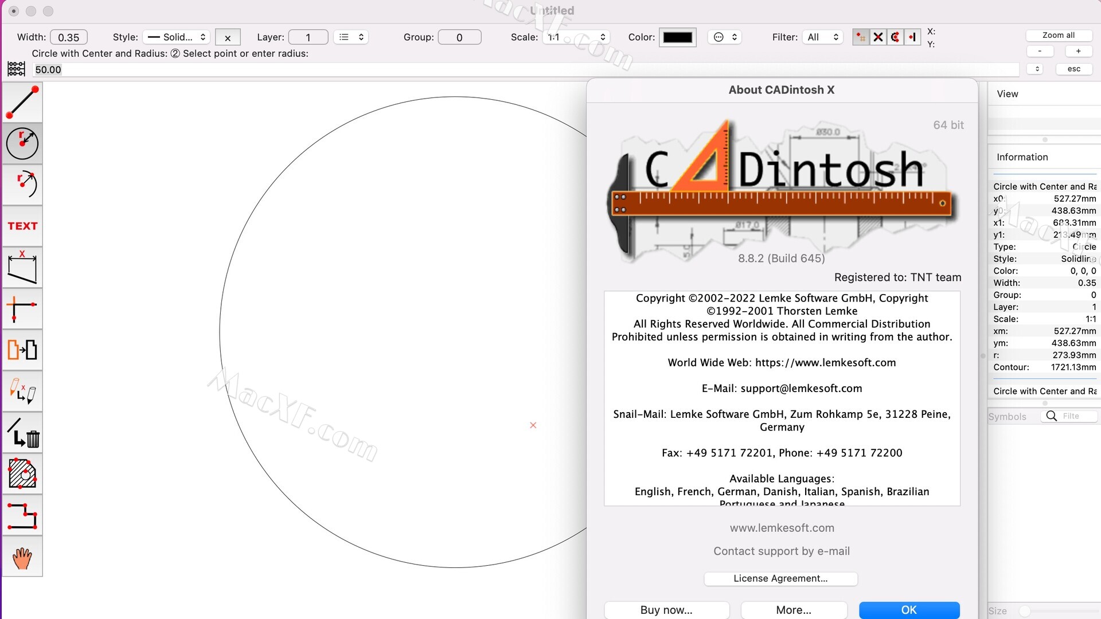Click the black Color swatch
1101x619 pixels.
pos(678,37)
